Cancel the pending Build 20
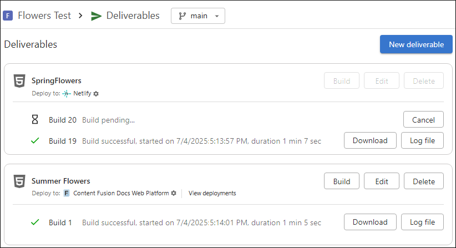 pyautogui.click(x=423, y=120)
